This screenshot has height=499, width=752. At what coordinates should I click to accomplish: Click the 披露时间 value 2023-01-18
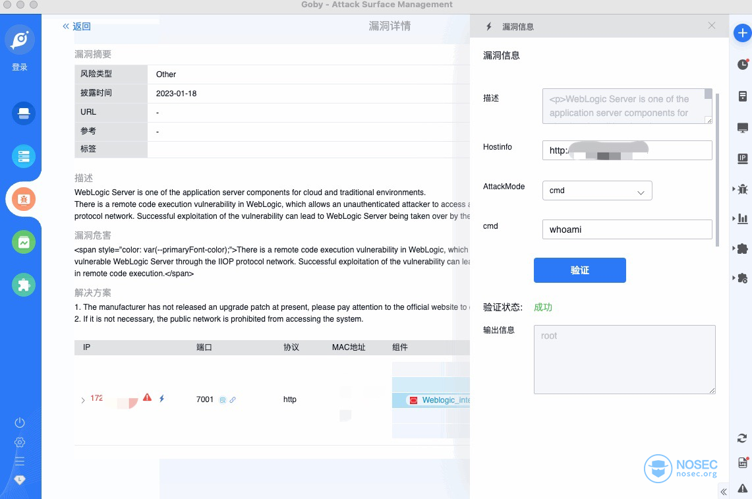(176, 94)
